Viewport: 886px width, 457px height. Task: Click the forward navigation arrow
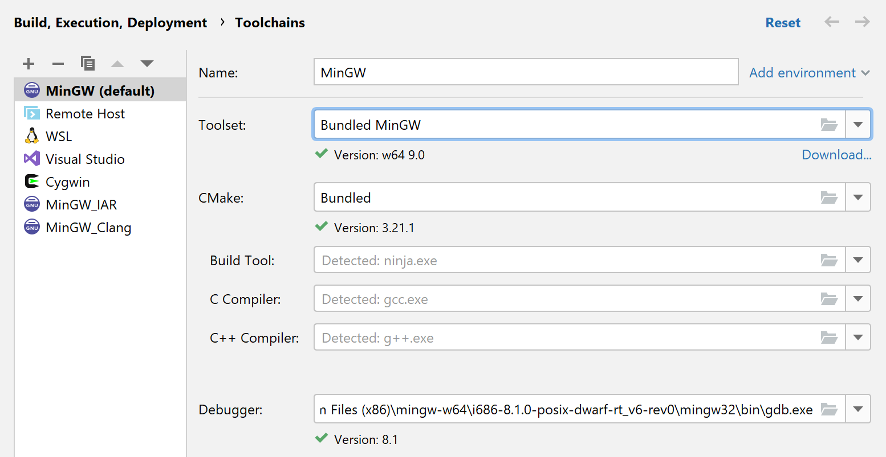pyautogui.click(x=862, y=22)
